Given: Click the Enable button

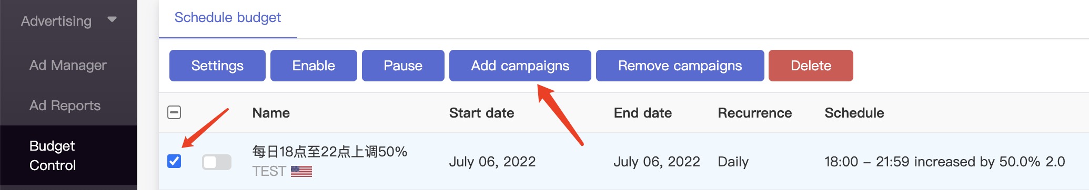Looking at the screenshot, I should pyautogui.click(x=314, y=66).
